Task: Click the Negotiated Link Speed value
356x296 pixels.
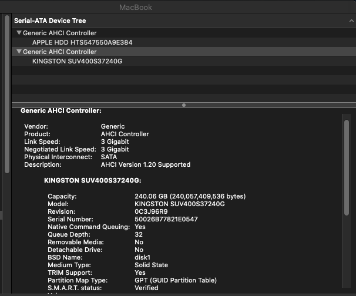Action: [115, 149]
